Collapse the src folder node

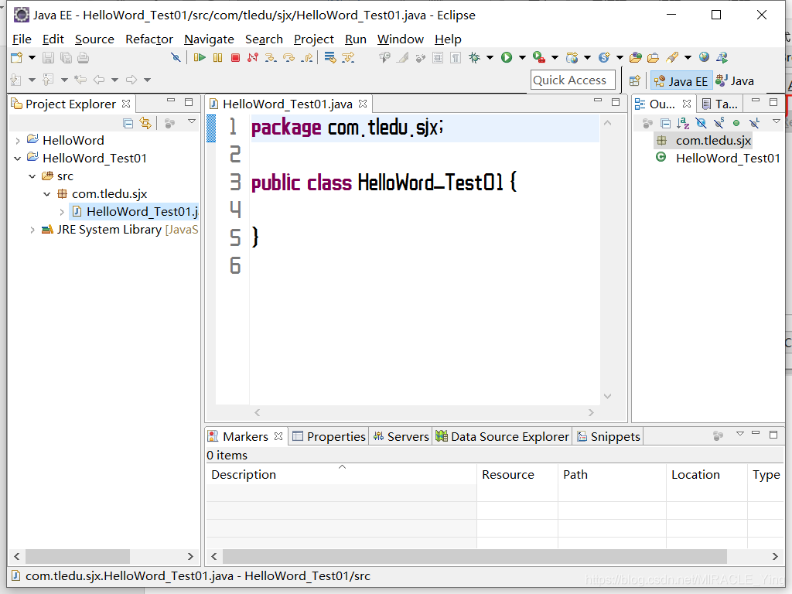pyautogui.click(x=32, y=176)
